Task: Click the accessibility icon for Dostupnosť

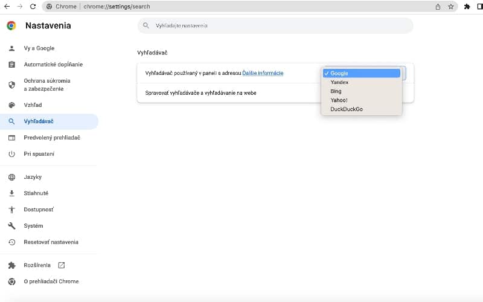Action: click(x=11, y=210)
